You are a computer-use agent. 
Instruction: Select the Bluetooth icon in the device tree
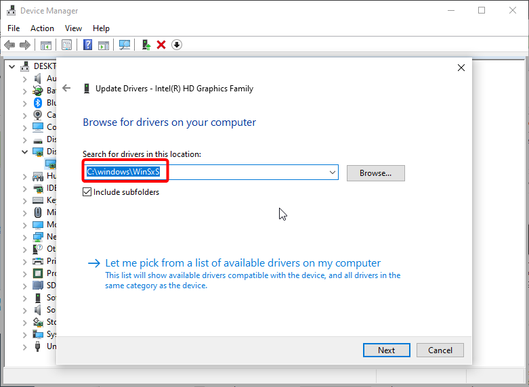click(38, 102)
